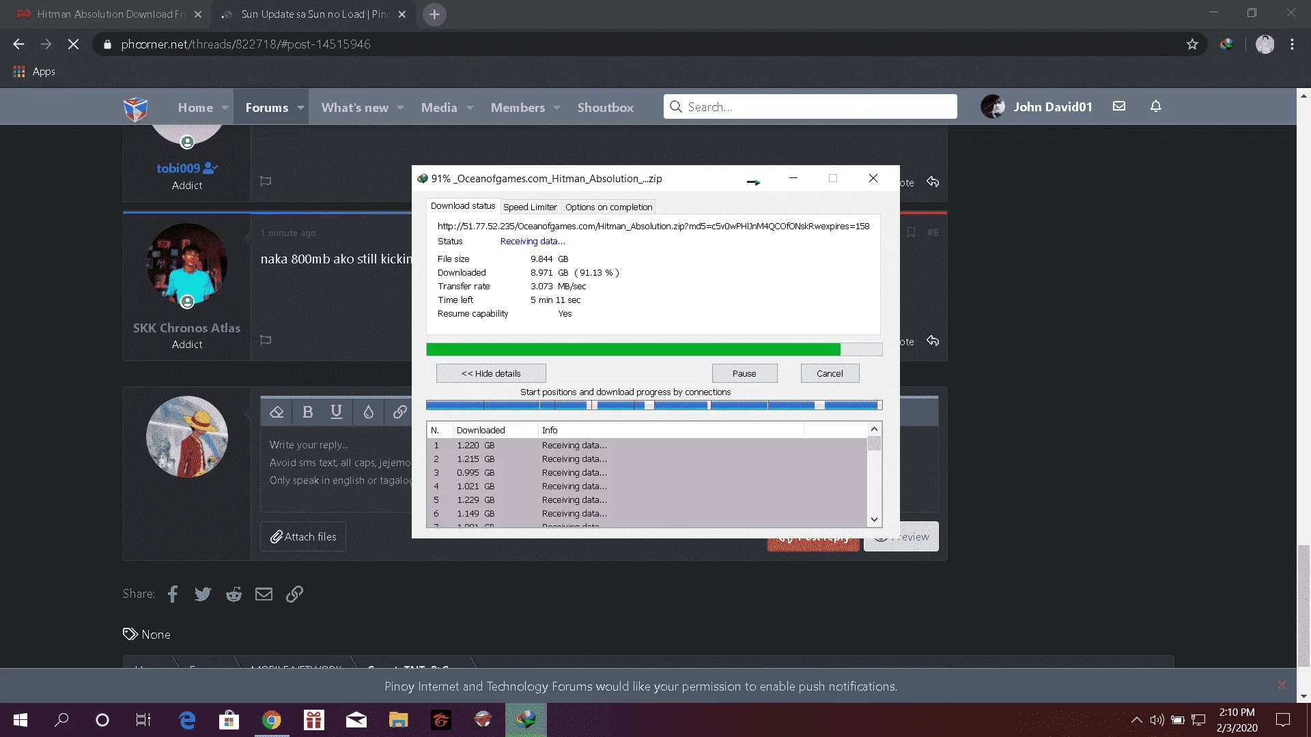Screen dimensions: 1311x737
Task: Show hidden system tray icons
Action: pyautogui.click(x=1137, y=720)
